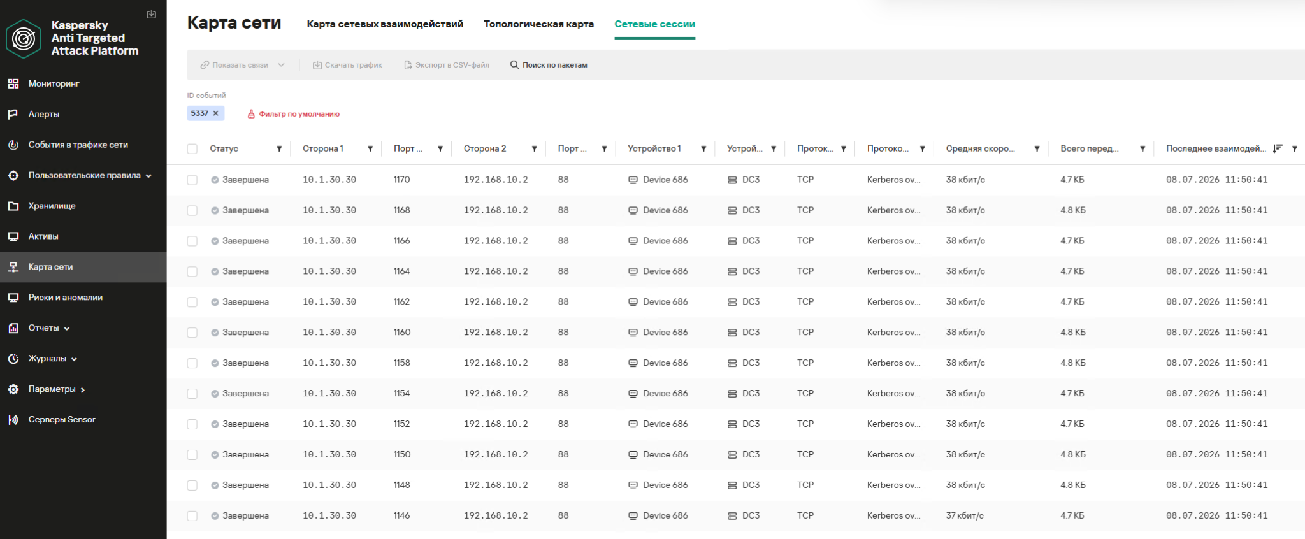Click the Kaspersky radar logo icon
This screenshot has width=1305, height=539.
[x=24, y=39]
